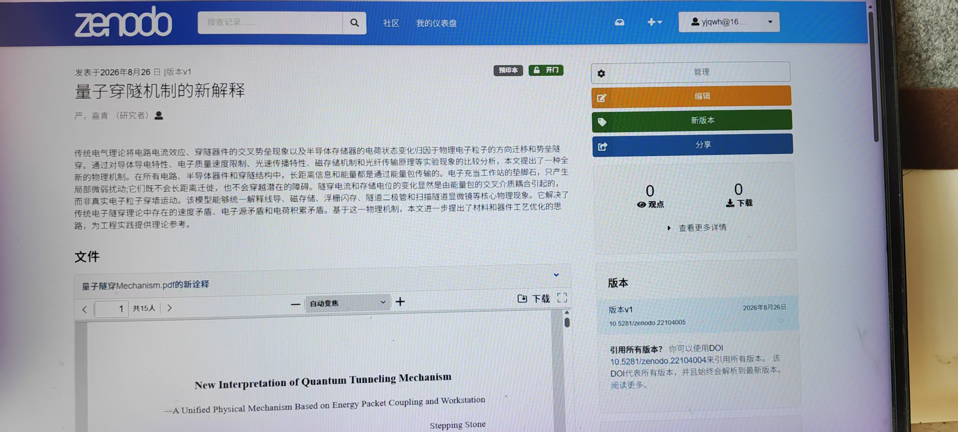Zoom in the PDF with plus icon

(x=400, y=302)
